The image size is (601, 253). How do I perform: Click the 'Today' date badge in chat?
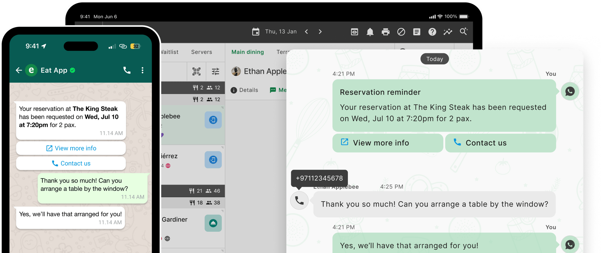click(x=435, y=59)
